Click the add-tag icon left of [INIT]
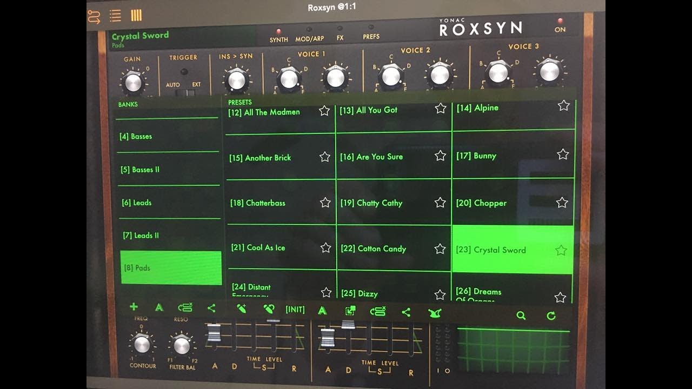The height and width of the screenshot is (389, 692). click(x=242, y=308)
